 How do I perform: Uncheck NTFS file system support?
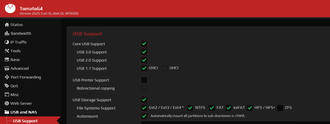(190, 108)
